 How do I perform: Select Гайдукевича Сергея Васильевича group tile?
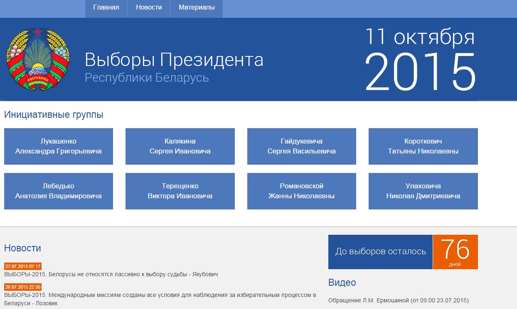click(302, 146)
